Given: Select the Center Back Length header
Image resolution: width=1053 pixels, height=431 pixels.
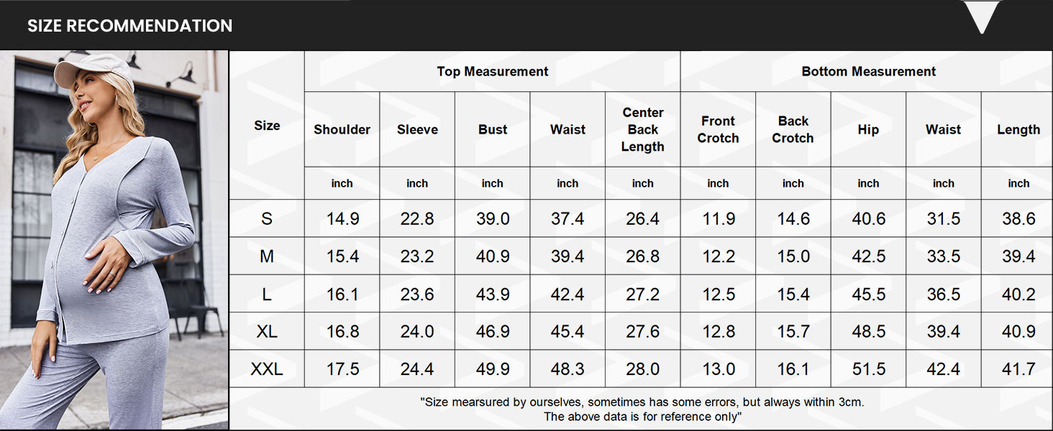Looking at the screenshot, I should [642, 129].
